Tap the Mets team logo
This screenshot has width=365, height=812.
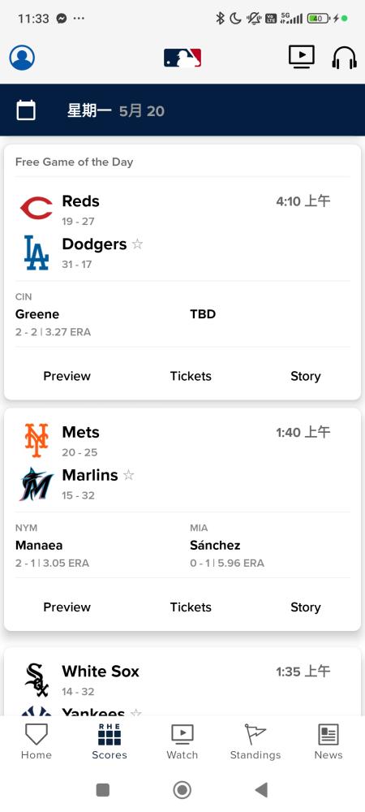(x=36, y=440)
